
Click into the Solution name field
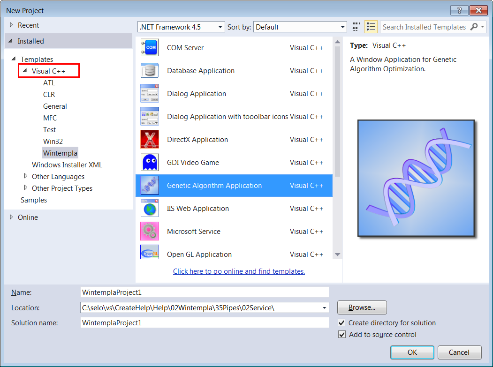[205, 322]
